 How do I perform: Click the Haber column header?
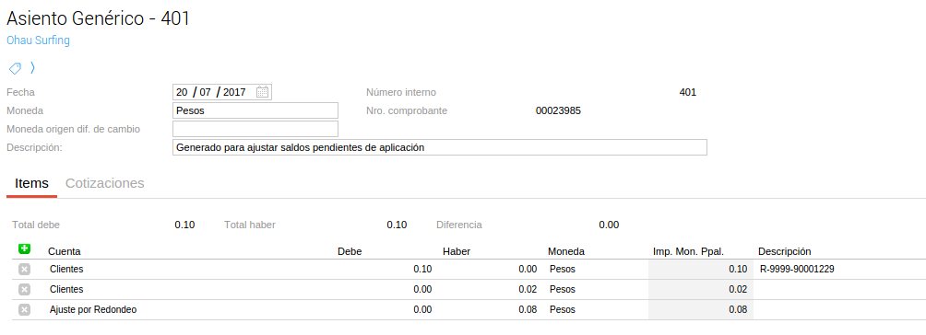[x=457, y=251]
